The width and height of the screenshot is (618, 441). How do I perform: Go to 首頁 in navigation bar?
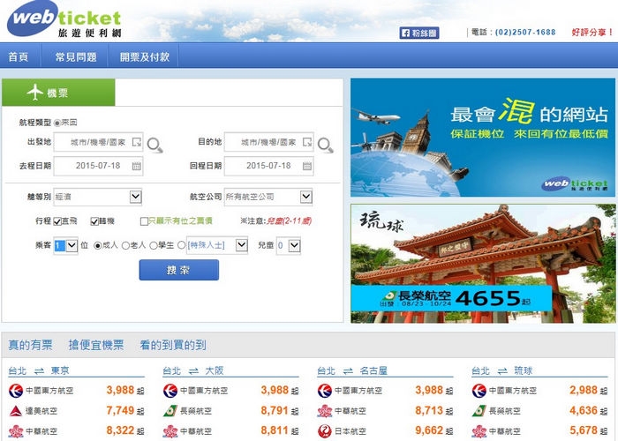[x=19, y=56]
